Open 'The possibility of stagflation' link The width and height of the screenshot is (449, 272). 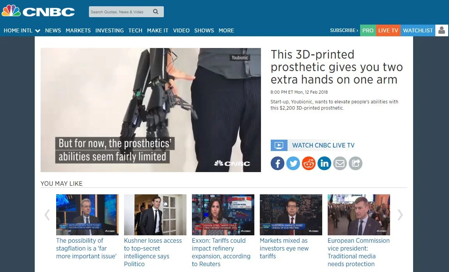click(x=86, y=248)
